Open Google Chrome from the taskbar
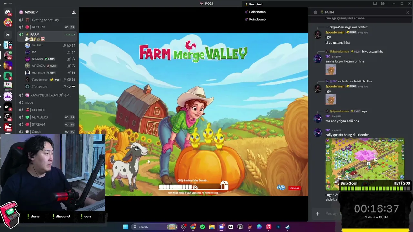 pos(193,227)
